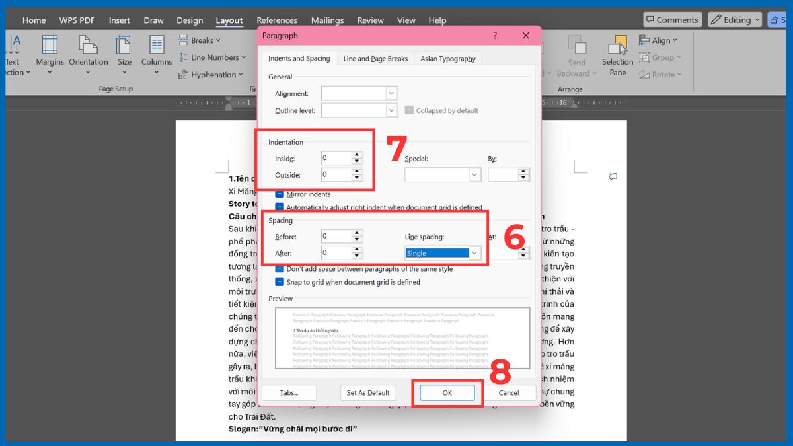793x446 pixels.
Task: Click the Send Backward icon
Action: pos(577,45)
